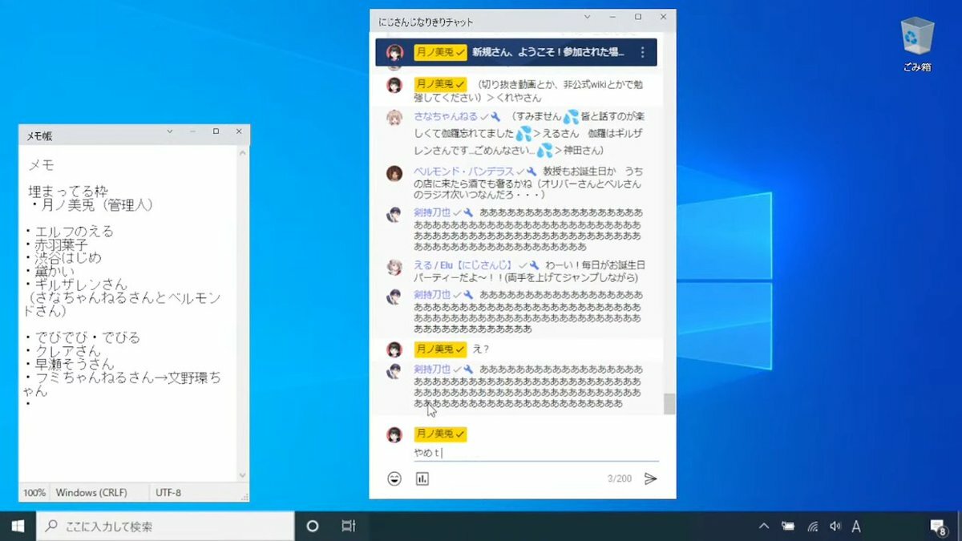Screen dimensions: 962x541
Task: Click the 月ノ美兎 badge in the pinned banner
Action: pyautogui.click(x=440, y=52)
